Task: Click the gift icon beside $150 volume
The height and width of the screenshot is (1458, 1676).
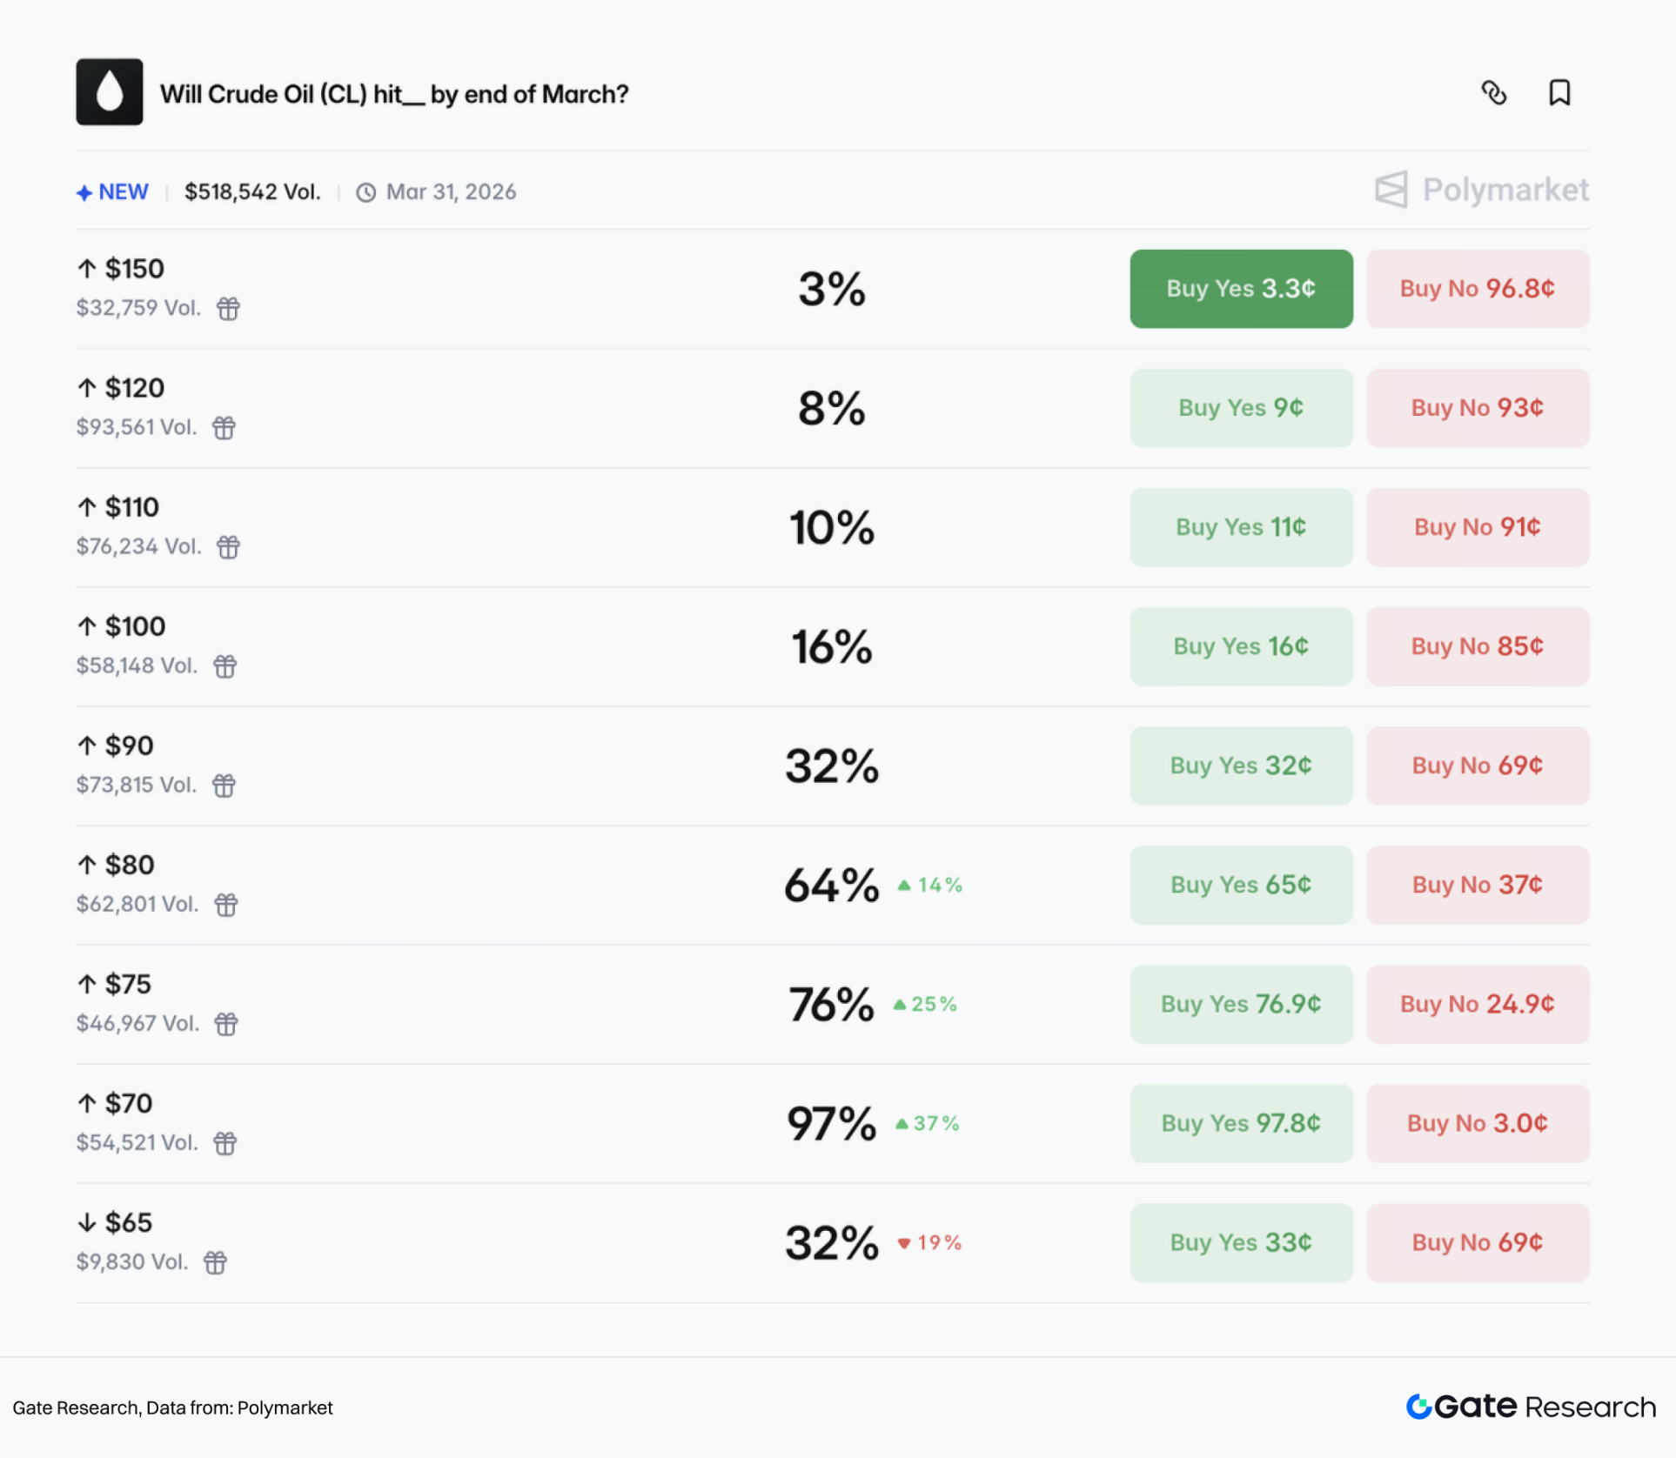Action: (229, 309)
